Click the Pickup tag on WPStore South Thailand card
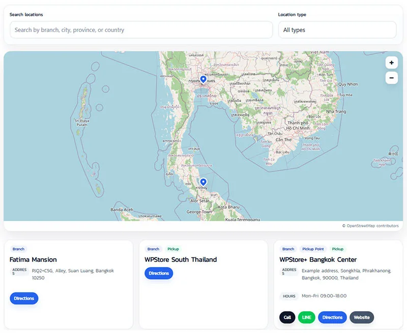This screenshot has width=407, height=333. tap(173, 249)
